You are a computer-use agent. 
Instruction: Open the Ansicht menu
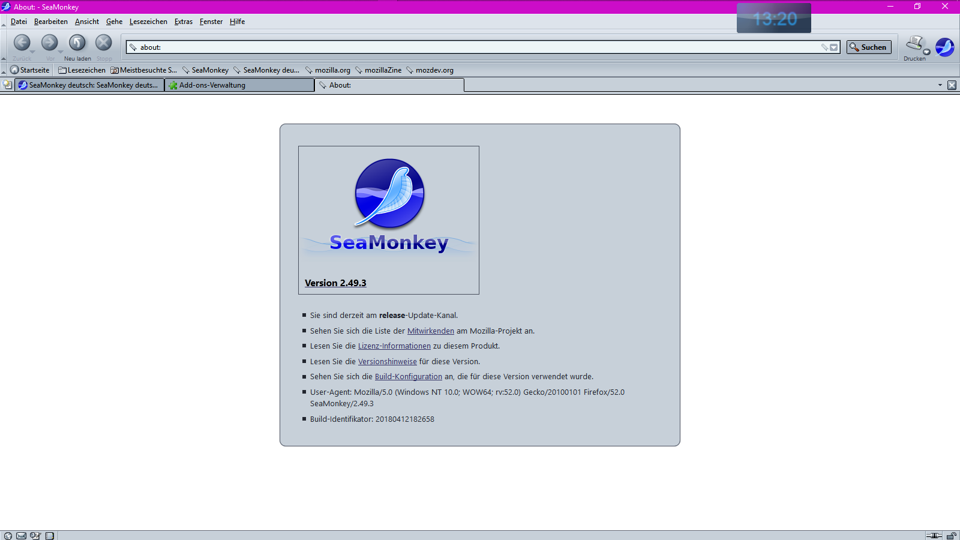[x=87, y=22]
